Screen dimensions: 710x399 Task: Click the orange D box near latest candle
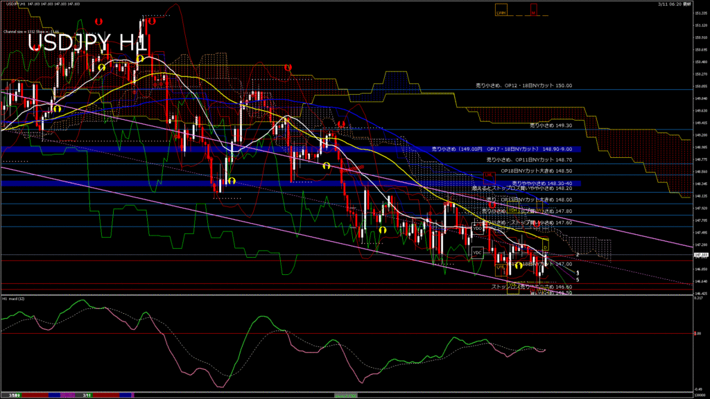point(545,246)
